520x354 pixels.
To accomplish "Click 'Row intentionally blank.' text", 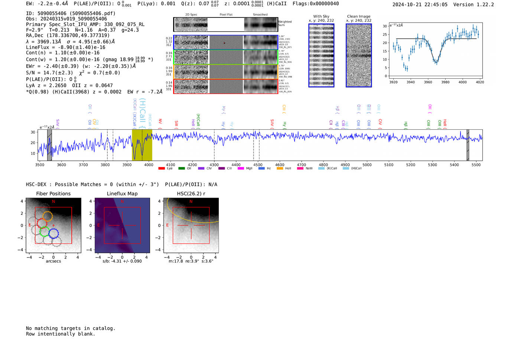I will [61, 334].
